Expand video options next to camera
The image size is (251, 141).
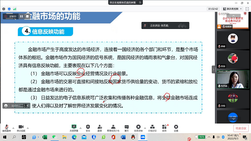pyautogui.click(x=28, y=128)
